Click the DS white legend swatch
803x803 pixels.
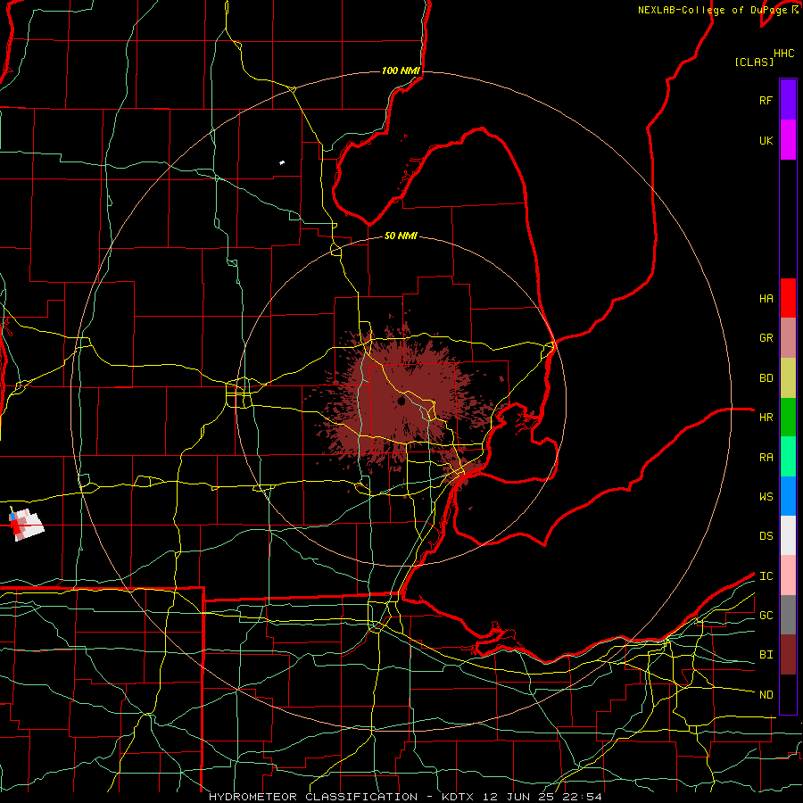click(788, 535)
